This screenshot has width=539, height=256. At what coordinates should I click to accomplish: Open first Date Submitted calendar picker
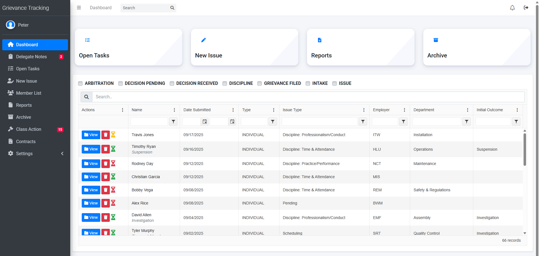pyautogui.click(x=205, y=122)
